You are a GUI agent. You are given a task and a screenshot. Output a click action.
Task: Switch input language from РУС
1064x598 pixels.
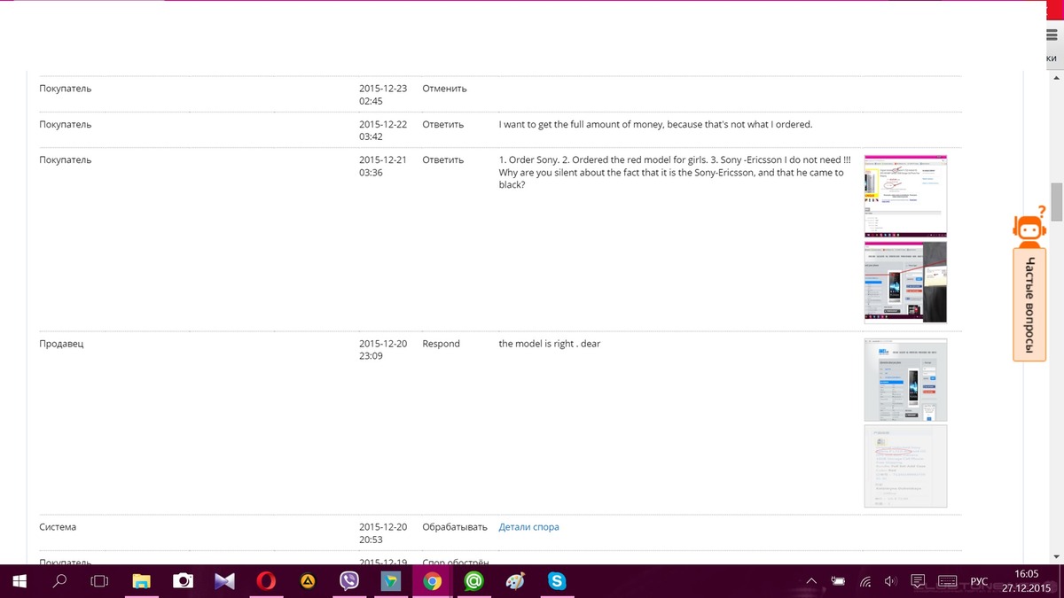(x=979, y=582)
